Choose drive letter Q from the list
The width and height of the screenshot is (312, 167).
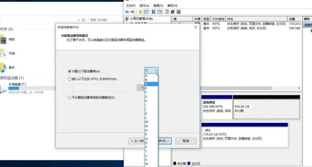click(151, 139)
